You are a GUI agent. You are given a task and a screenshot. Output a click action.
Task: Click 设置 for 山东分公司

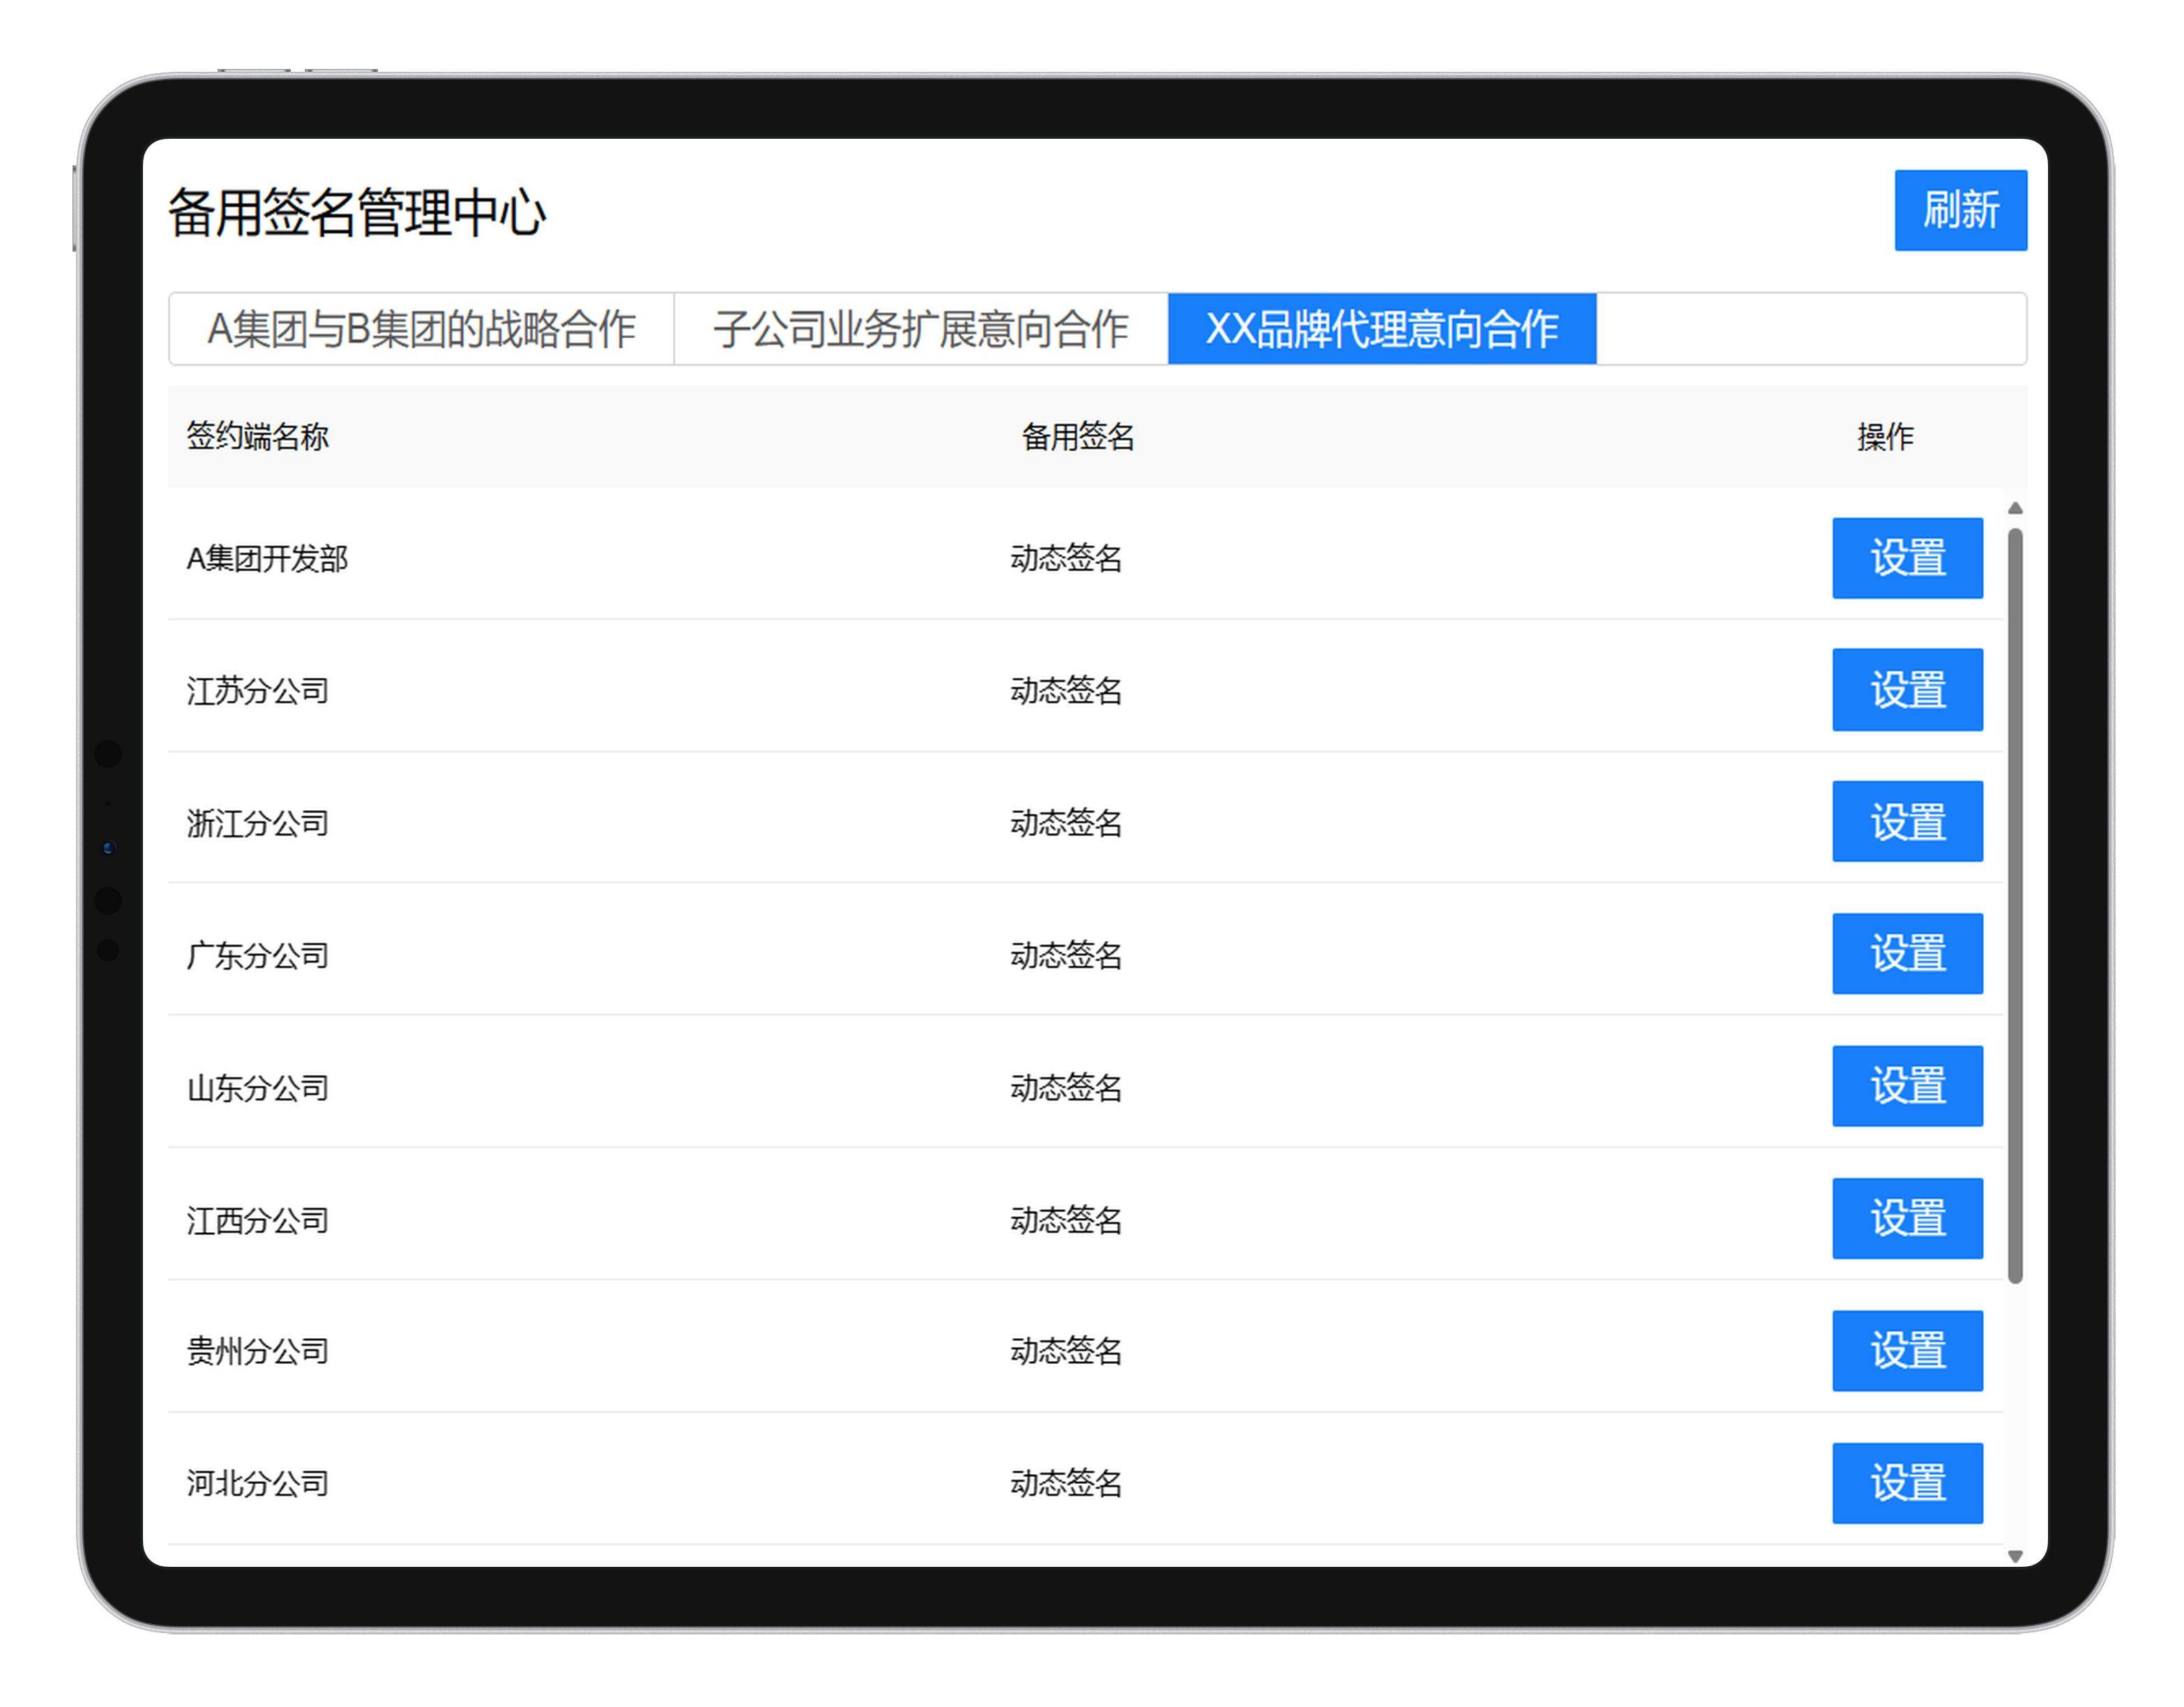point(1907,1086)
